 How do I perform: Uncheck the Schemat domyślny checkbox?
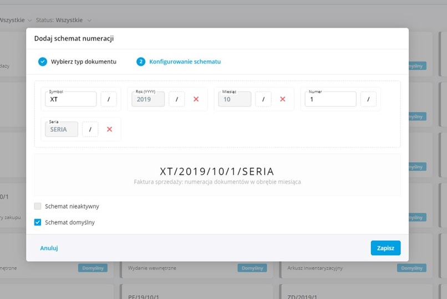pyautogui.click(x=38, y=222)
